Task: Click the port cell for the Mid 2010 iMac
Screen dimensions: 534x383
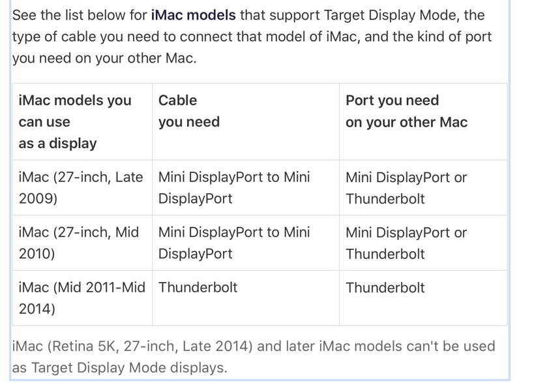Action: 423,243
